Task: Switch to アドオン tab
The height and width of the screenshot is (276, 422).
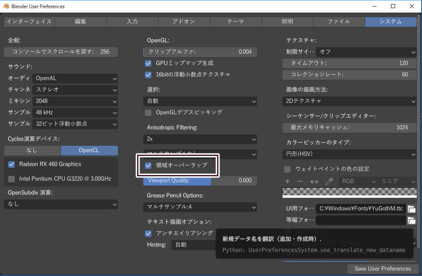Action: click(x=184, y=22)
